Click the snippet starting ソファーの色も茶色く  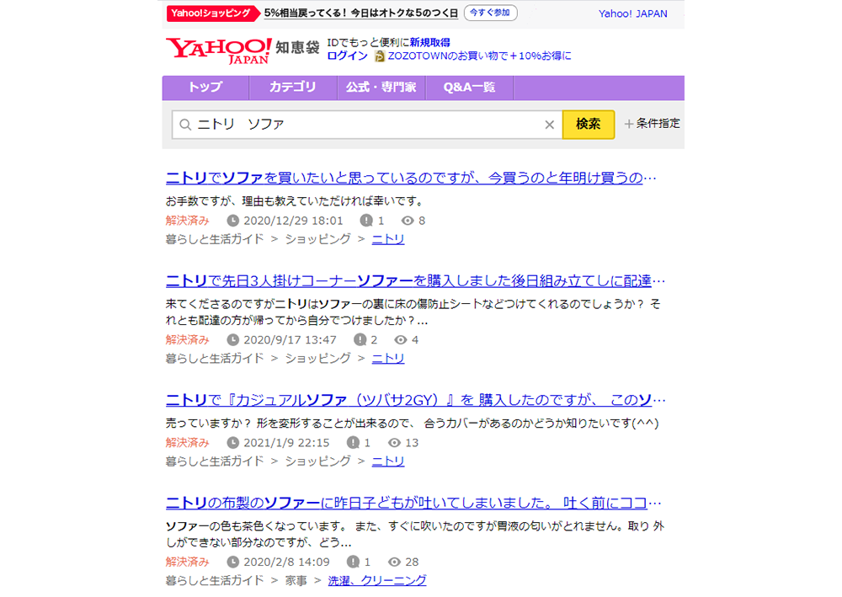pyautogui.click(x=414, y=535)
